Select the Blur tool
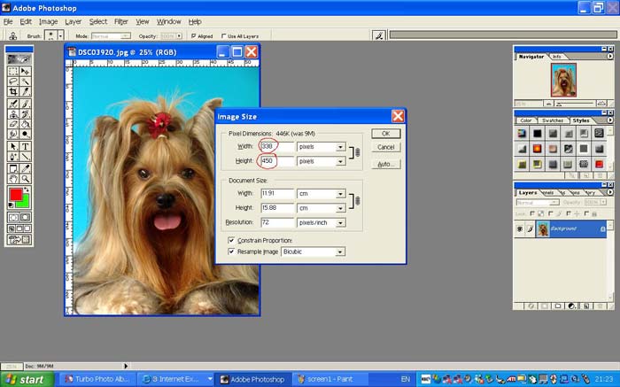The height and width of the screenshot is (387, 620). pyautogui.click(x=13, y=135)
